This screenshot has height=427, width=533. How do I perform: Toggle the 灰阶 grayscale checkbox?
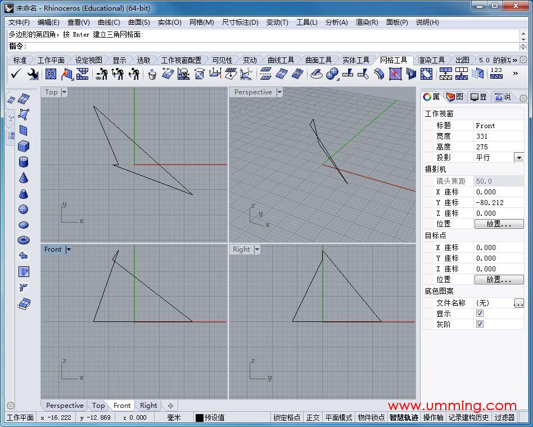[480, 324]
